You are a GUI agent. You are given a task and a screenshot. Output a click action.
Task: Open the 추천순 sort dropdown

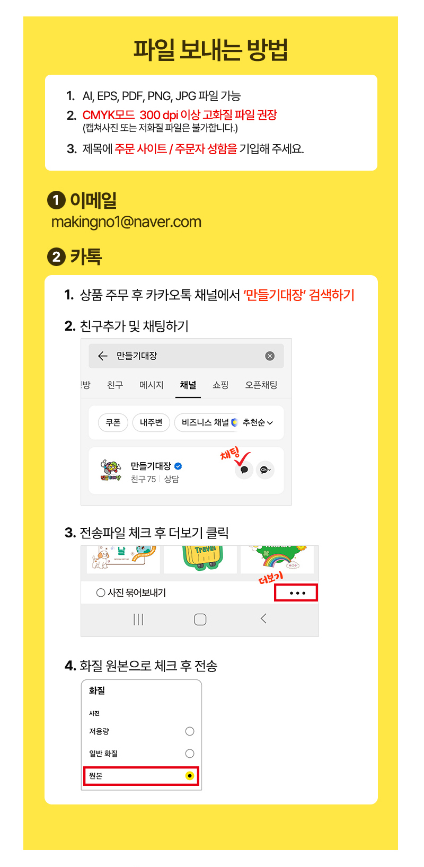258,422
